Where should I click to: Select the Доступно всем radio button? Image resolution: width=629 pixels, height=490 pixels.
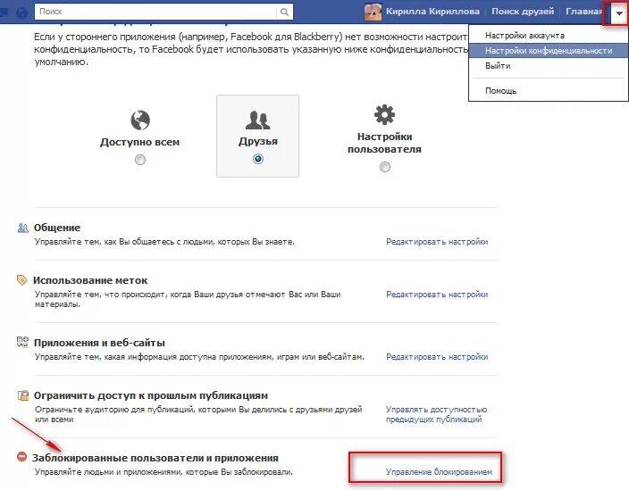[x=140, y=160]
